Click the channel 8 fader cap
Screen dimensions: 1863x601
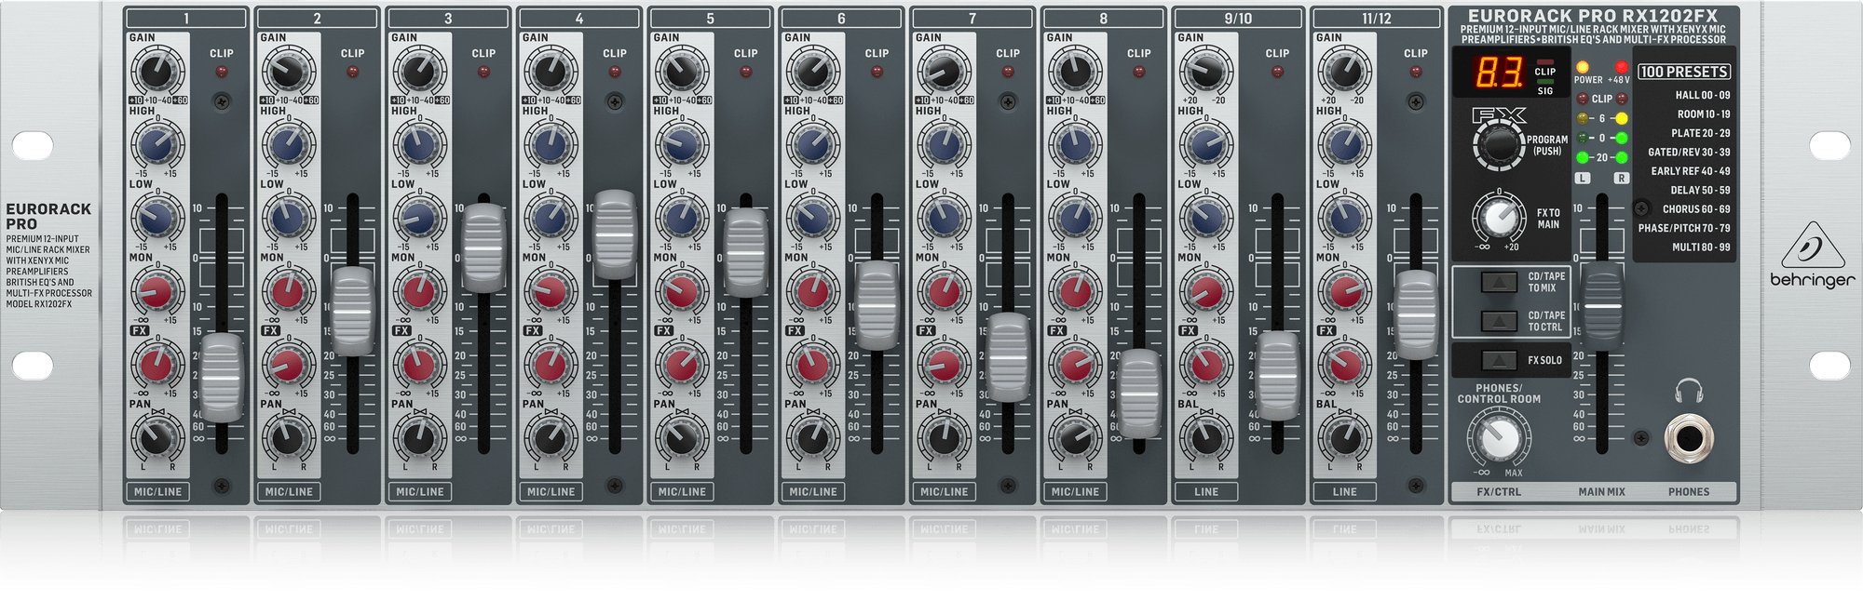tap(1139, 393)
